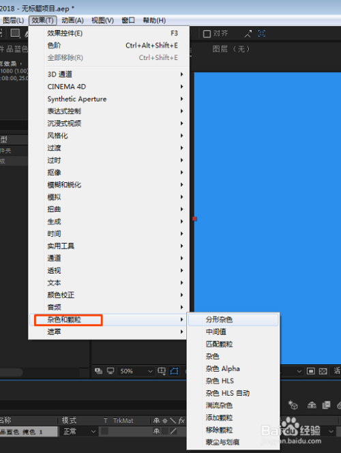Open the 帮助(H) menu
Screen dimensions: 341x453
click(x=154, y=20)
